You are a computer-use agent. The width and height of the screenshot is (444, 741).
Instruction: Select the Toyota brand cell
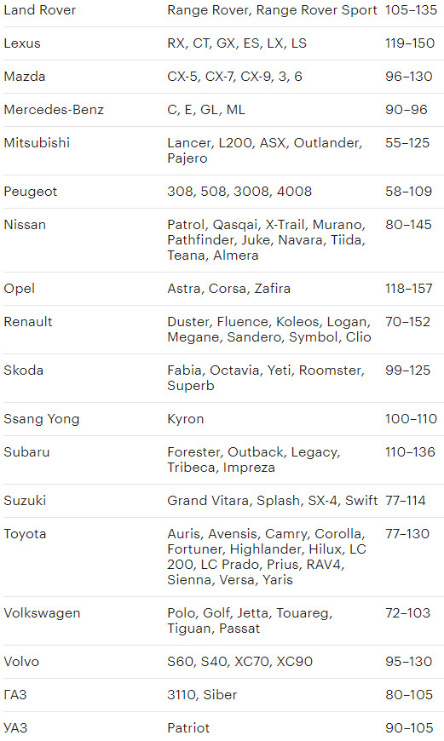[x=25, y=534]
